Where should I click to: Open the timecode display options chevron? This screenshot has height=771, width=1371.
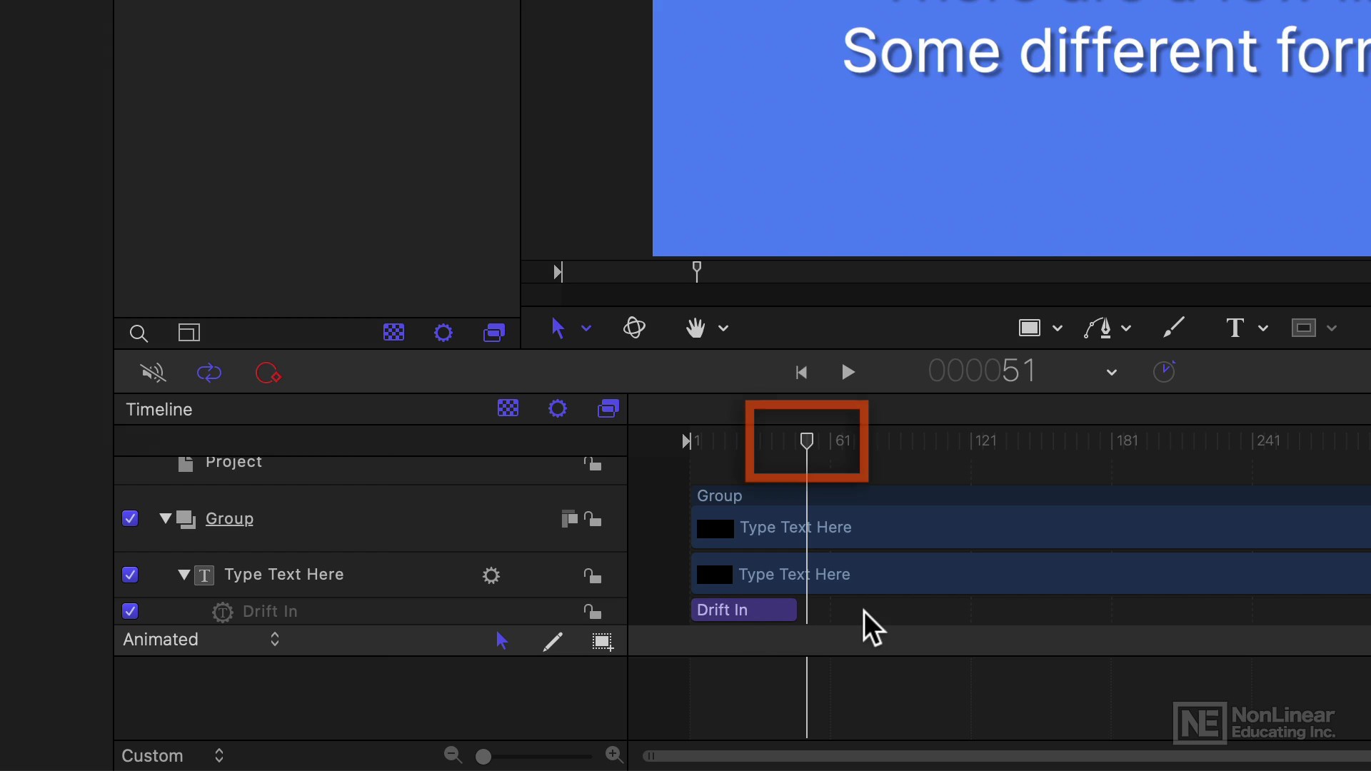1112,373
